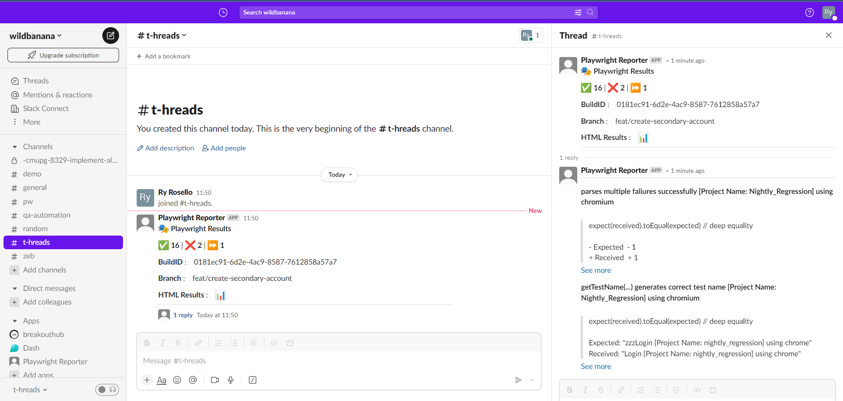Screen dimensions: 843x401
Task: Toggle formatting toolbar with Aa icon
Action: click(162, 380)
